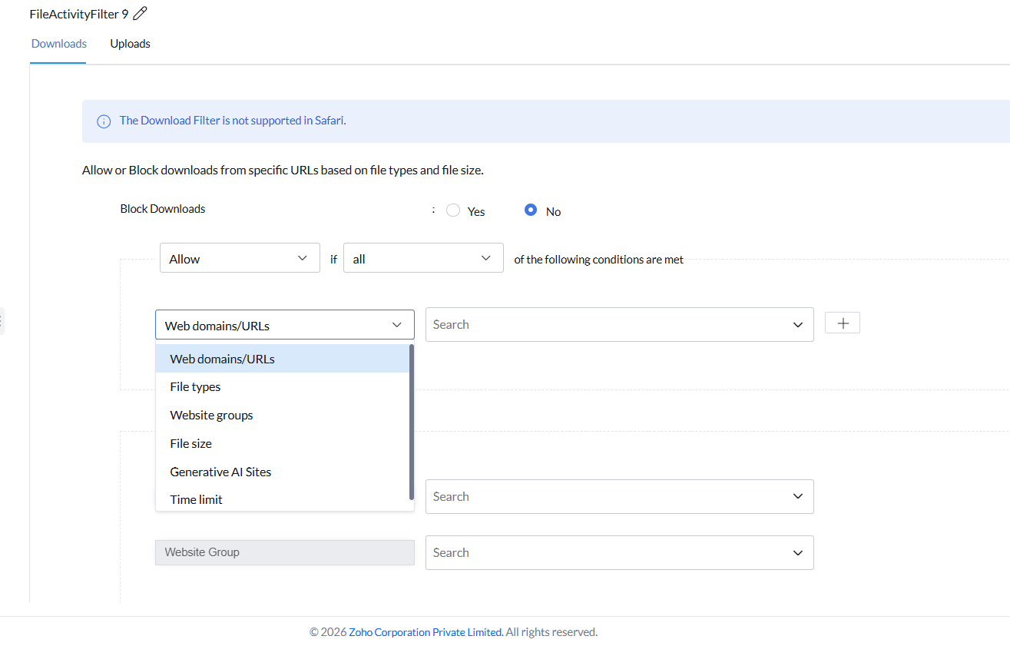Click the Safari not supported notice text
The image size is (1010, 646).
point(233,121)
